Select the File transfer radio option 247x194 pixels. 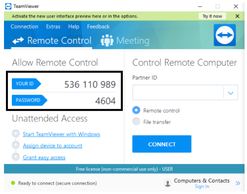click(x=136, y=121)
